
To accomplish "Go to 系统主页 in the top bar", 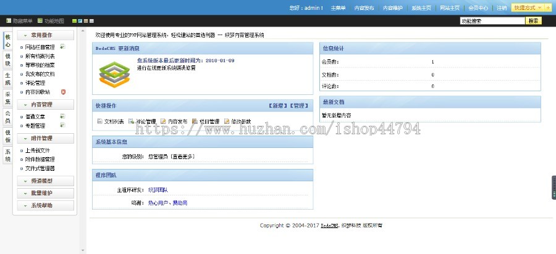I will 421,8.
